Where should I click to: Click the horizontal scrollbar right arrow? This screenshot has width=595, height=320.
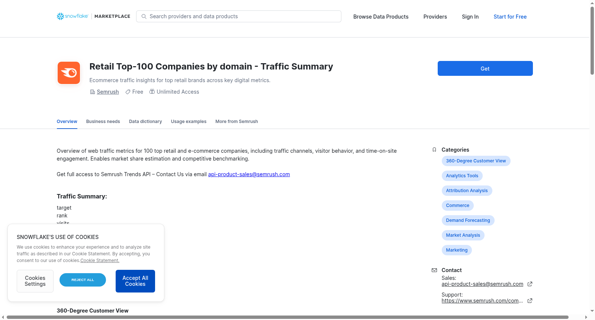point(586,317)
